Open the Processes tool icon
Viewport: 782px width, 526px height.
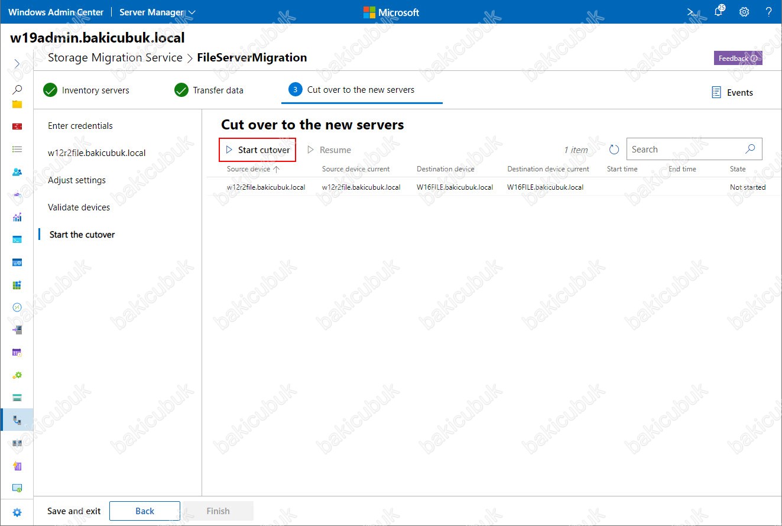click(x=17, y=262)
